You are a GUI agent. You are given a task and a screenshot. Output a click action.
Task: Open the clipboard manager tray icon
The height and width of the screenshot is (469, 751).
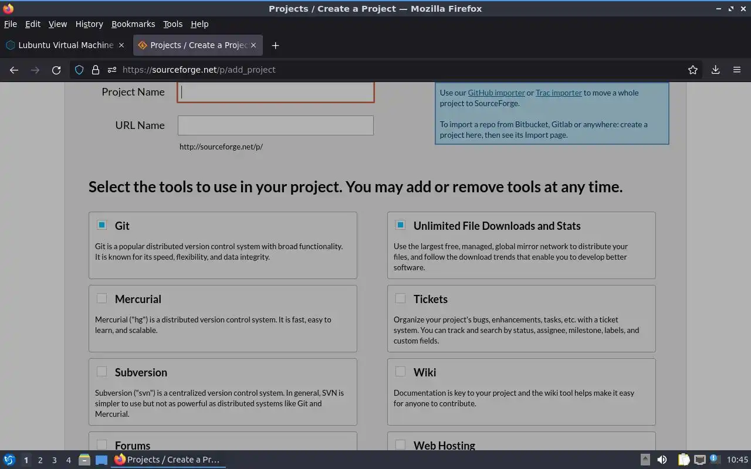pos(684,460)
